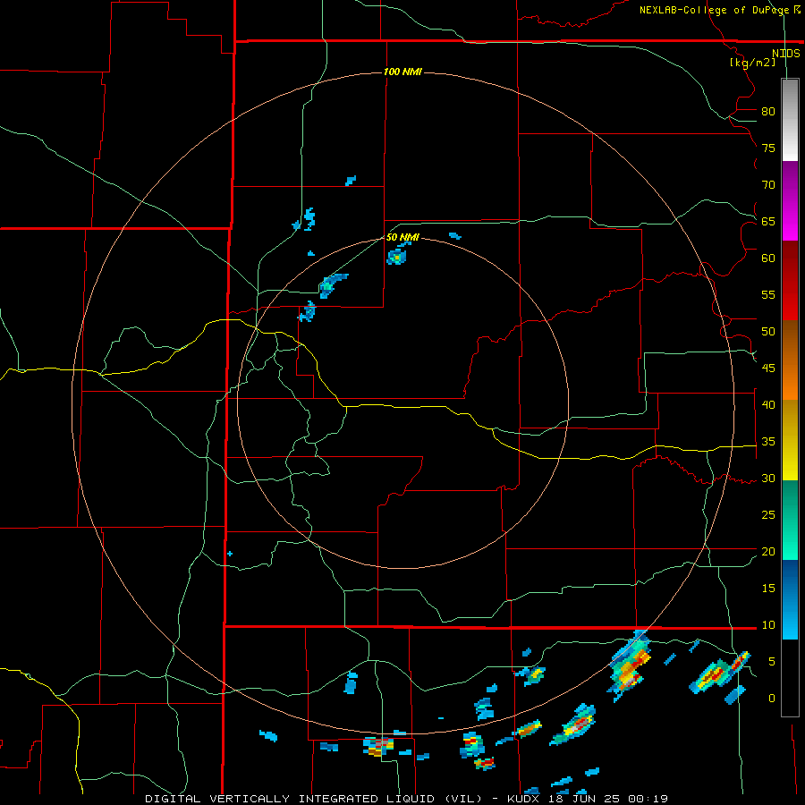Click the 100 NMI range ring label

coord(402,72)
